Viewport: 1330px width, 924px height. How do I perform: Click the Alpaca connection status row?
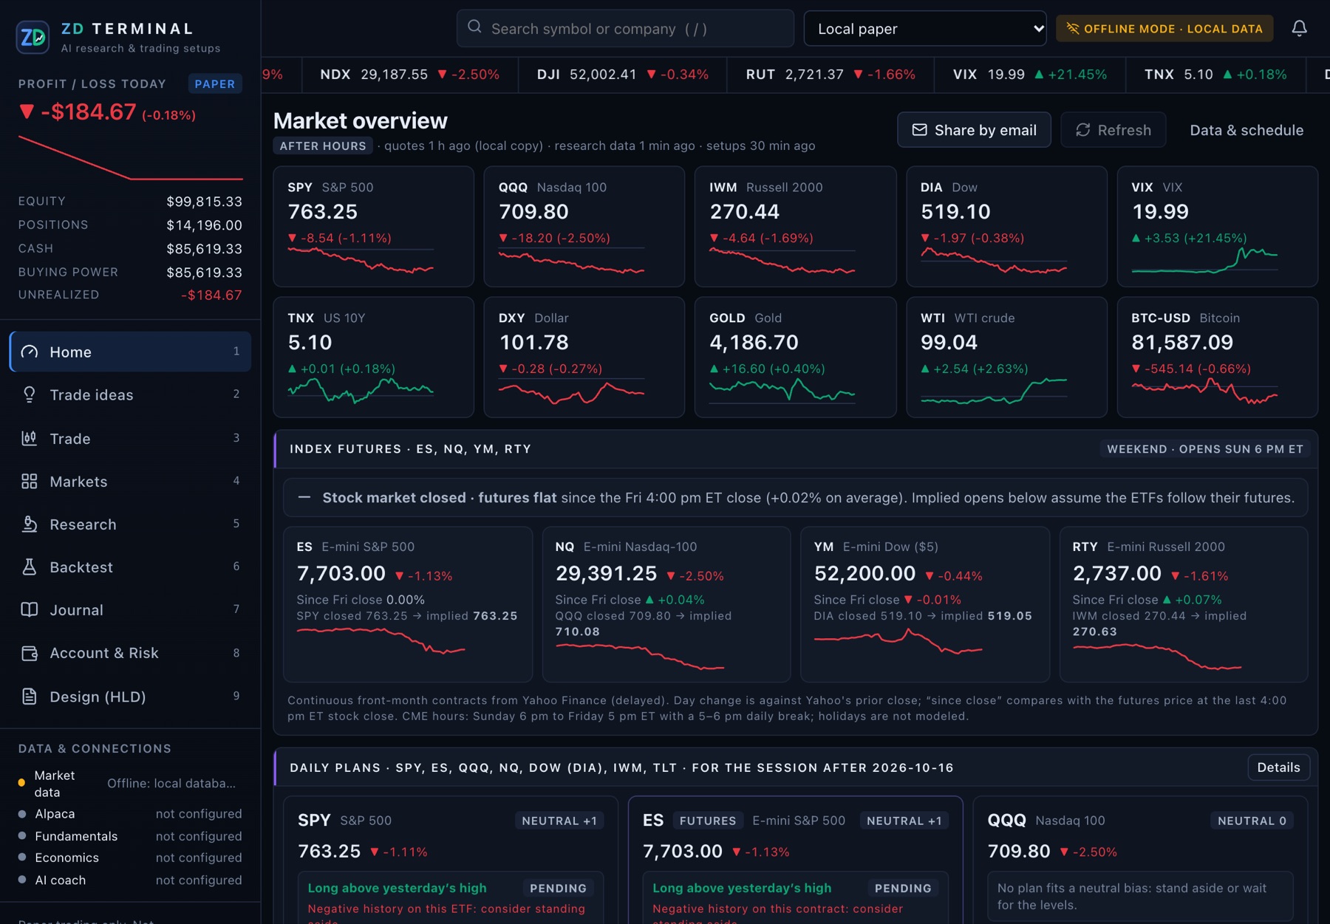(130, 814)
